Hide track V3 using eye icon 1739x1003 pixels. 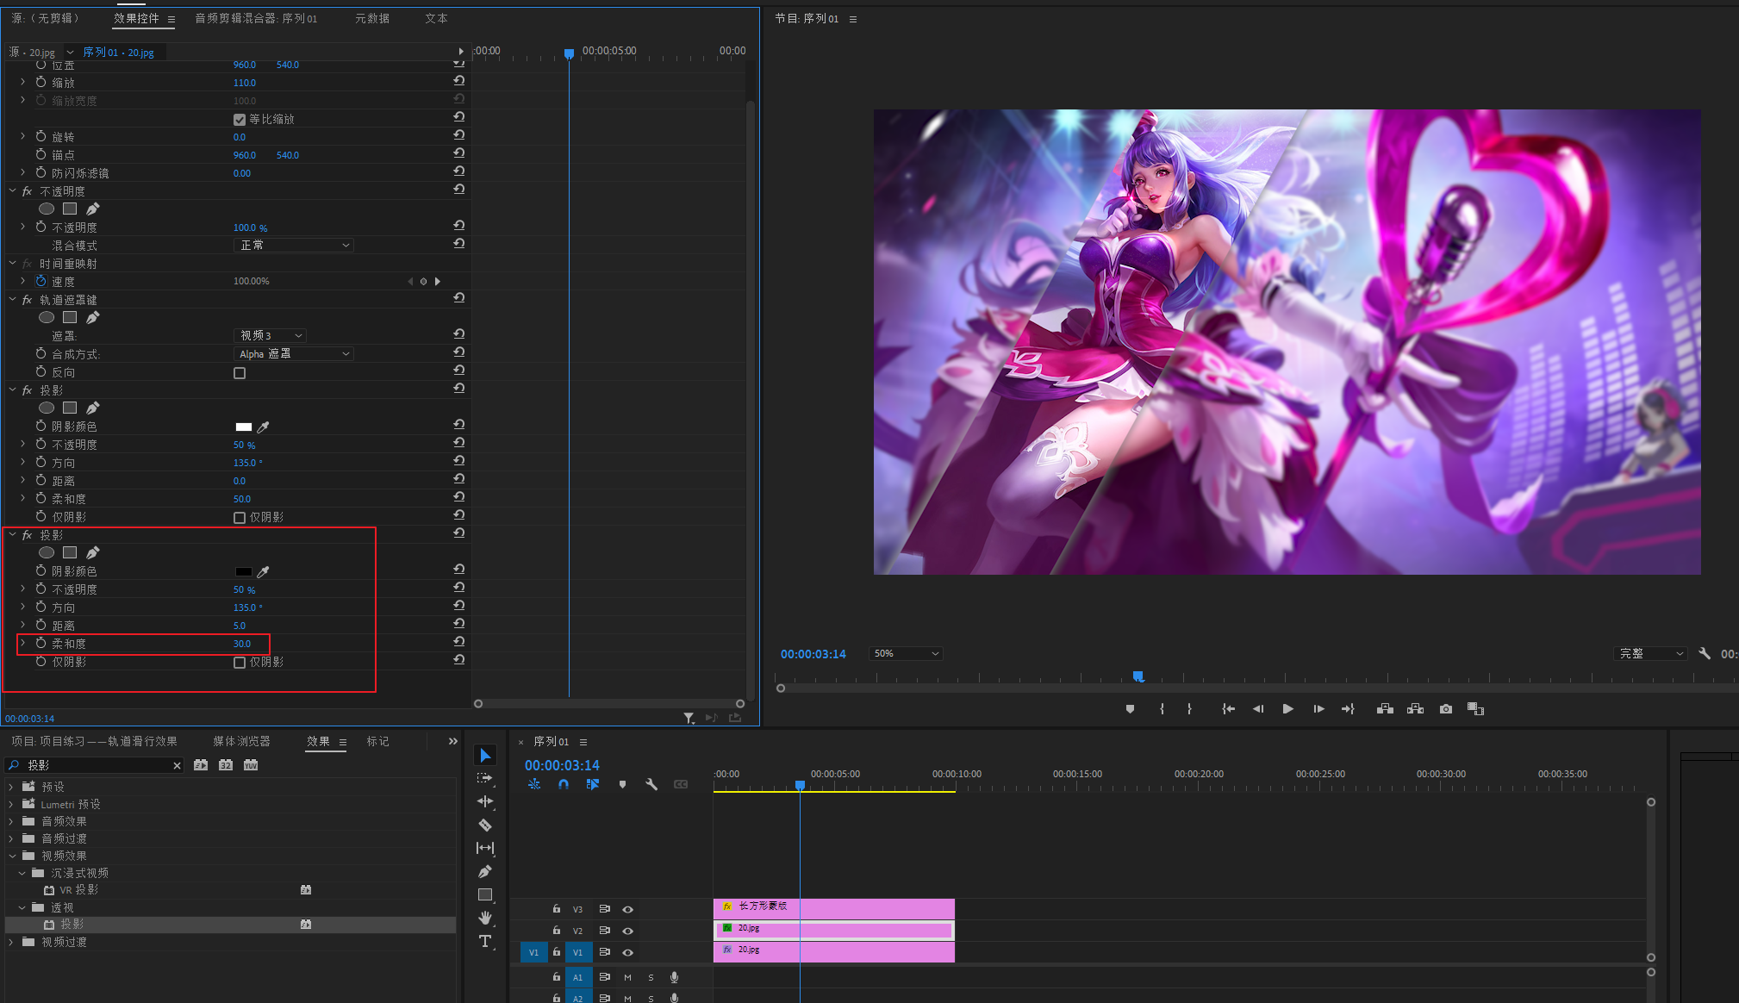(x=628, y=909)
